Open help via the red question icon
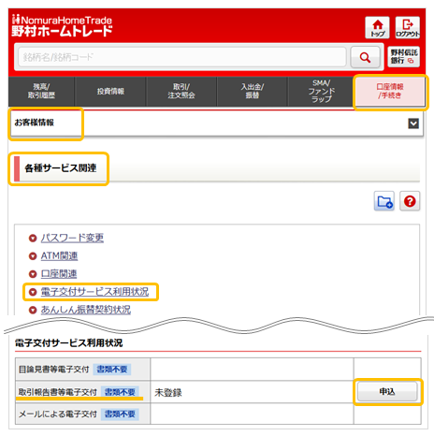Image resolution: width=434 pixels, height=436 pixels. tap(410, 201)
